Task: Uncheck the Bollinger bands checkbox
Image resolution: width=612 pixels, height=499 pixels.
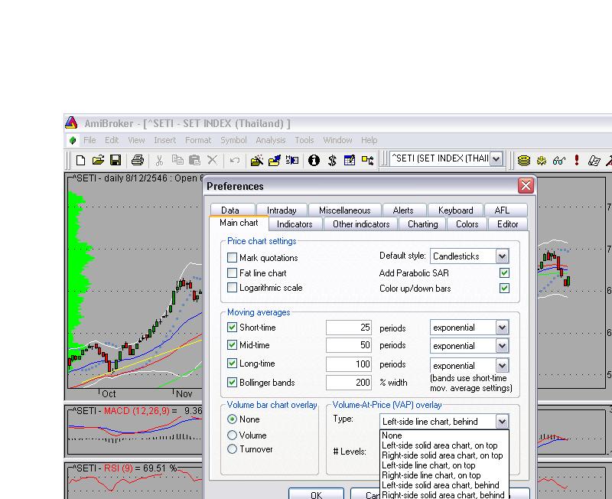Action: click(232, 382)
